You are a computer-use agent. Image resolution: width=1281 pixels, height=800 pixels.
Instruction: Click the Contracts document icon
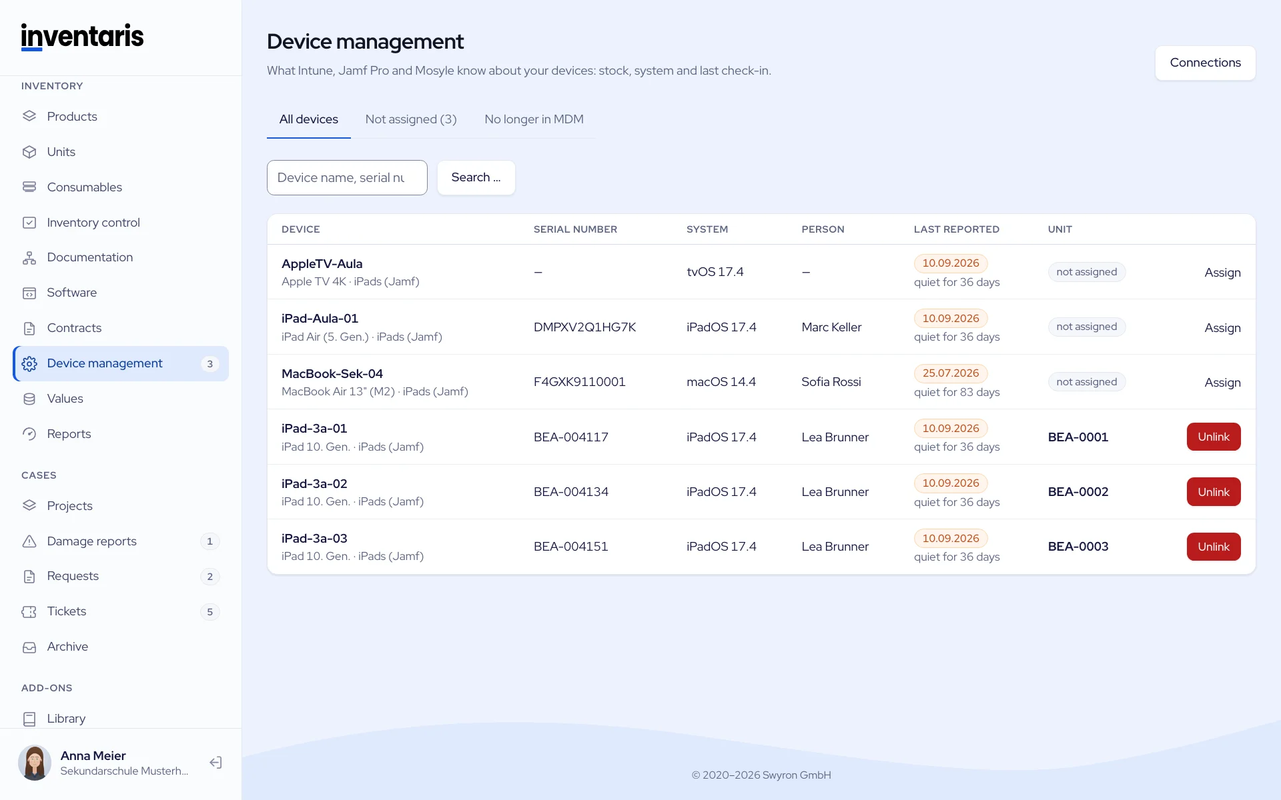(x=29, y=328)
